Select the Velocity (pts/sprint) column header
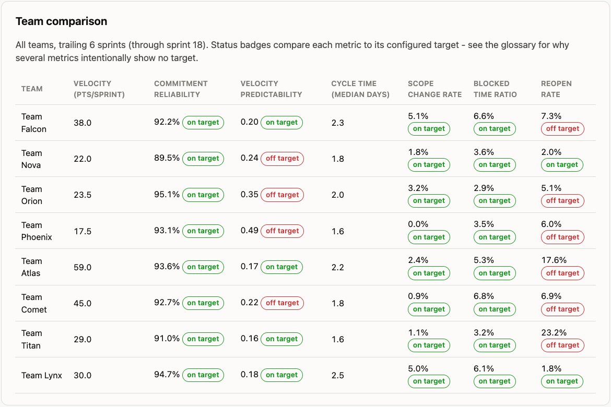The width and height of the screenshot is (611, 407). (x=99, y=89)
